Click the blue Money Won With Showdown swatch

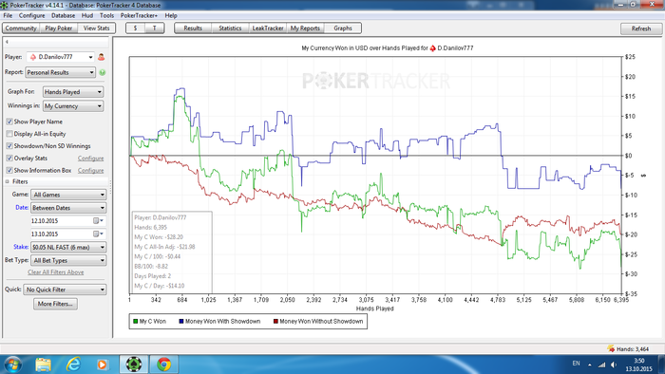pyautogui.click(x=181, y=322)
